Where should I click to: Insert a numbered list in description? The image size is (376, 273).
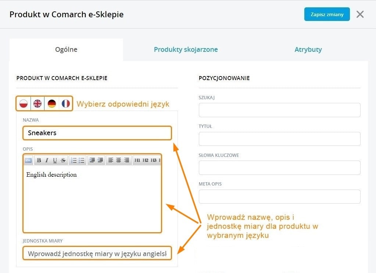point(74,160)
